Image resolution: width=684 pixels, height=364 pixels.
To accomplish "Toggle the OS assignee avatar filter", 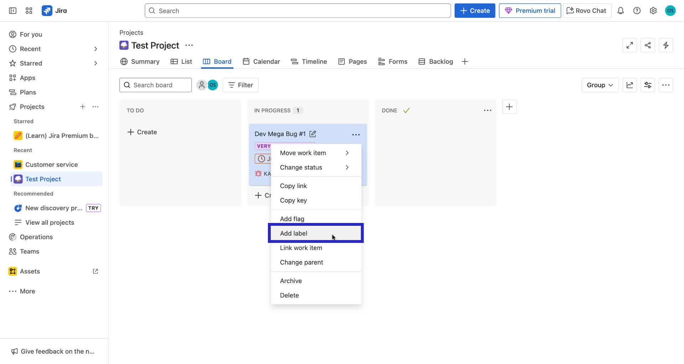I will [213, 85].
